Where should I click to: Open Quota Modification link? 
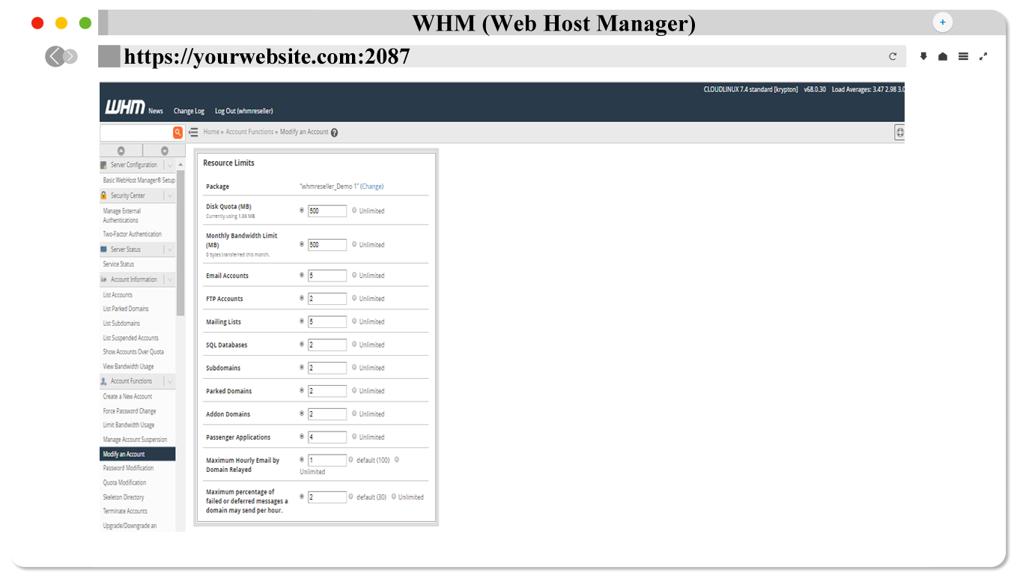click(x=124, y=482)
